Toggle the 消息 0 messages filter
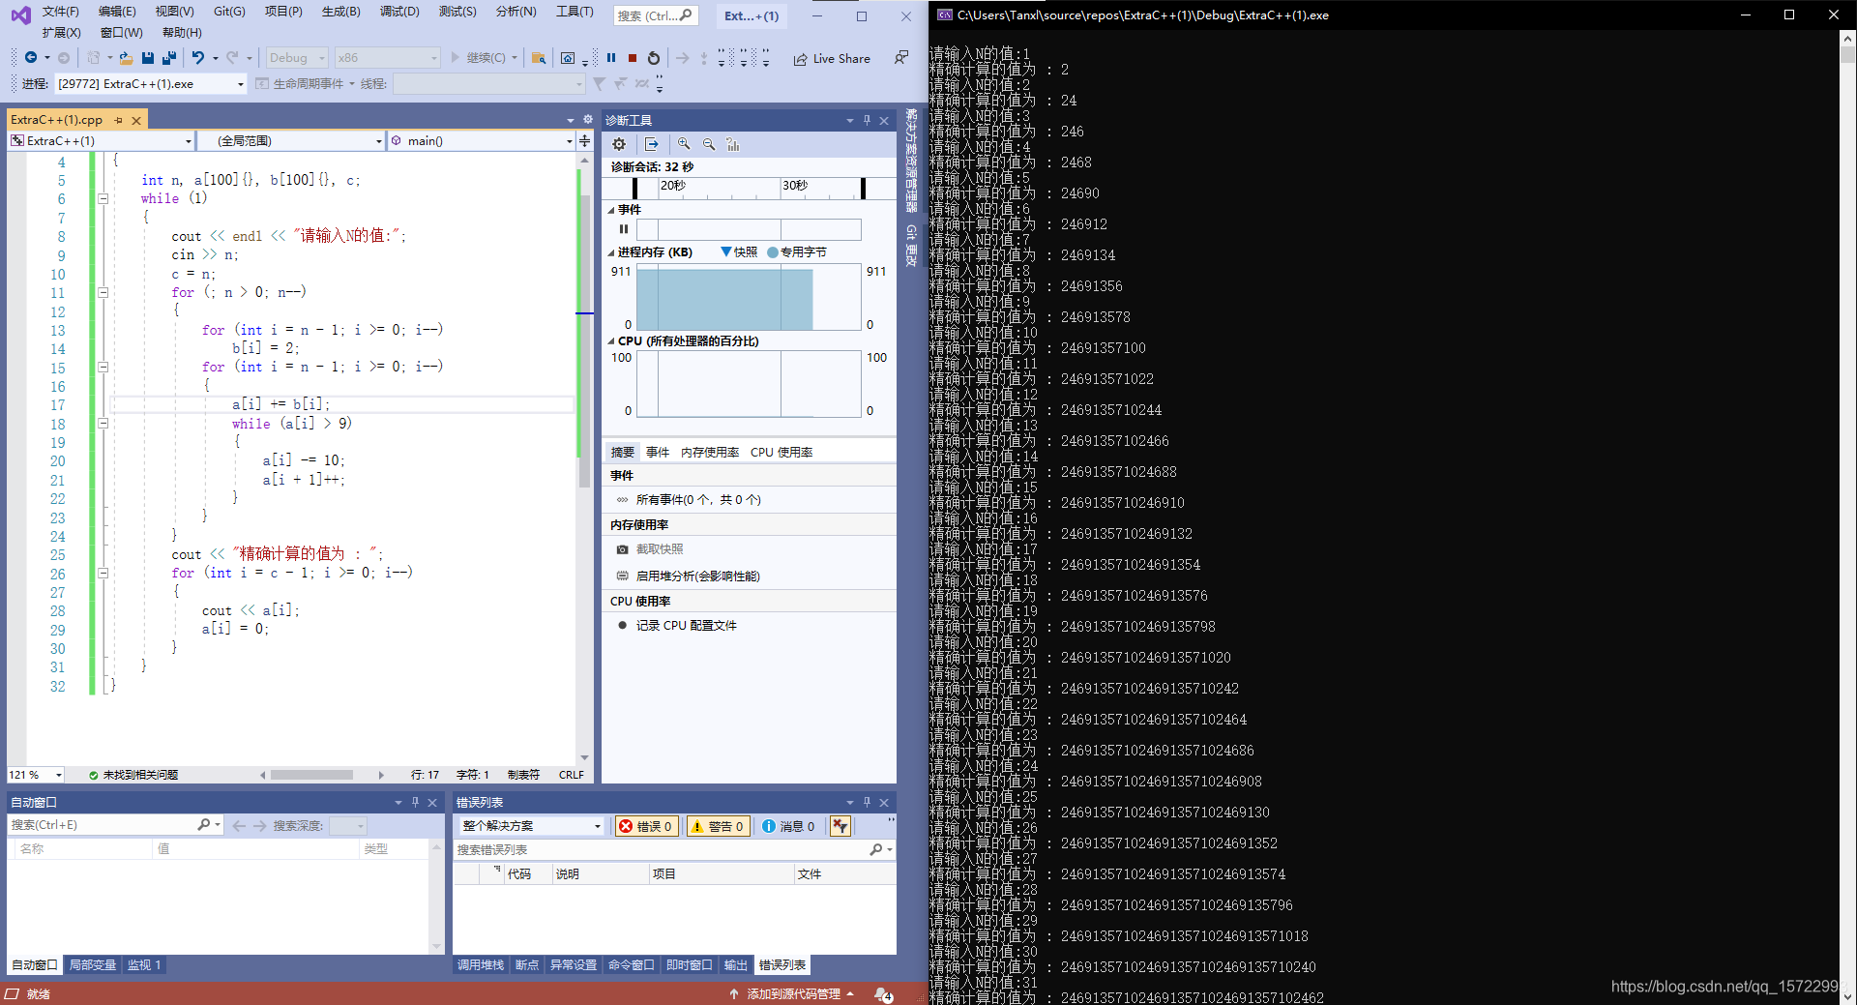The width and height of the screenshot is (1857, 1005). click(788, 826)
